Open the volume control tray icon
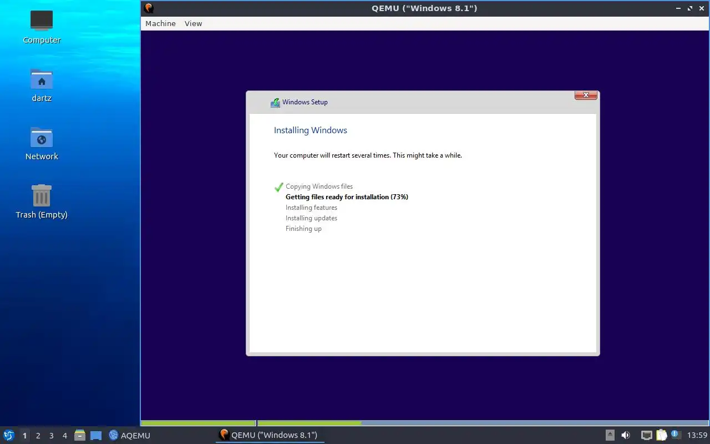Image resolution: width=710 pixels, height=444 pixels. tap(626, 435)
